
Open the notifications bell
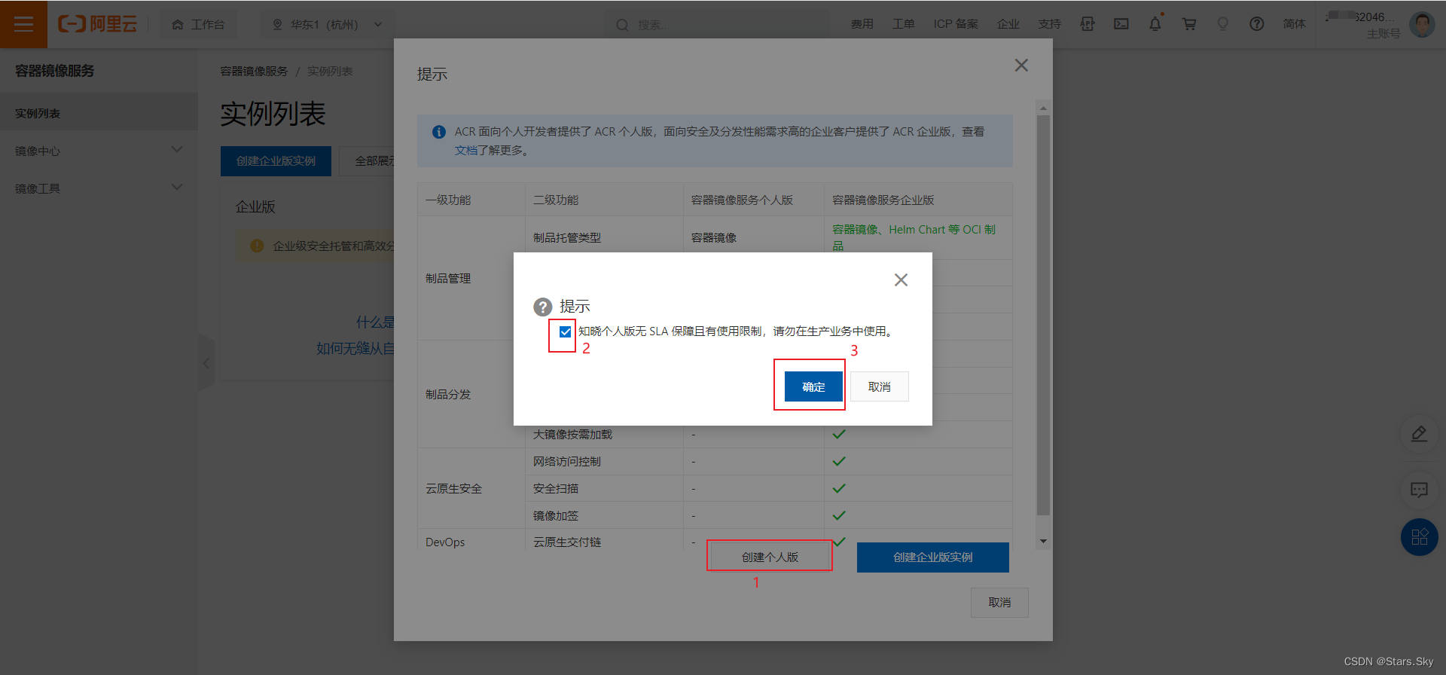coord(1155,24)
